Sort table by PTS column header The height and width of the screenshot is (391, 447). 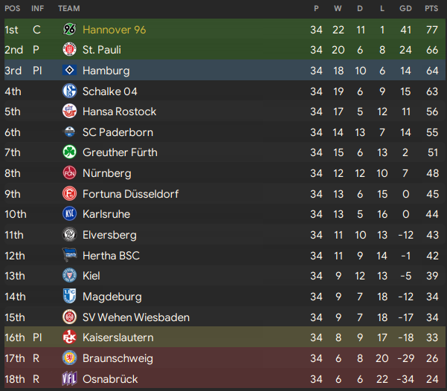coord(431,9)
